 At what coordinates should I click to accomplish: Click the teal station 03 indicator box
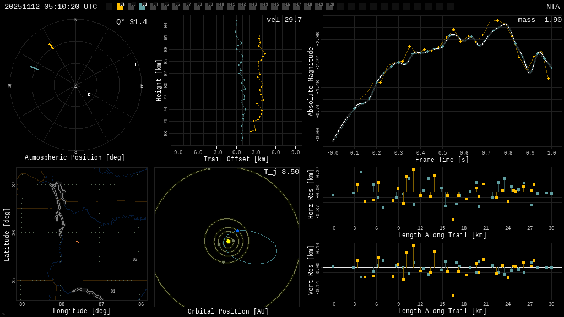click(x=142, y=7)
